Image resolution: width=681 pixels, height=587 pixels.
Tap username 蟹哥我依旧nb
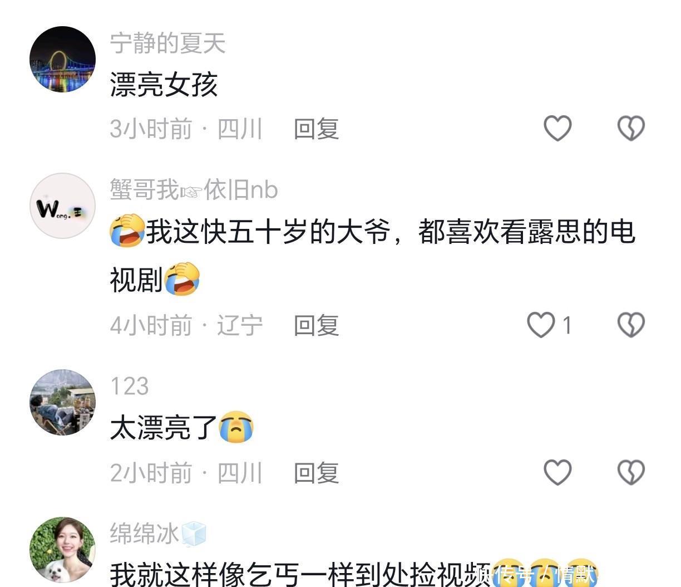tap(194, 190)
